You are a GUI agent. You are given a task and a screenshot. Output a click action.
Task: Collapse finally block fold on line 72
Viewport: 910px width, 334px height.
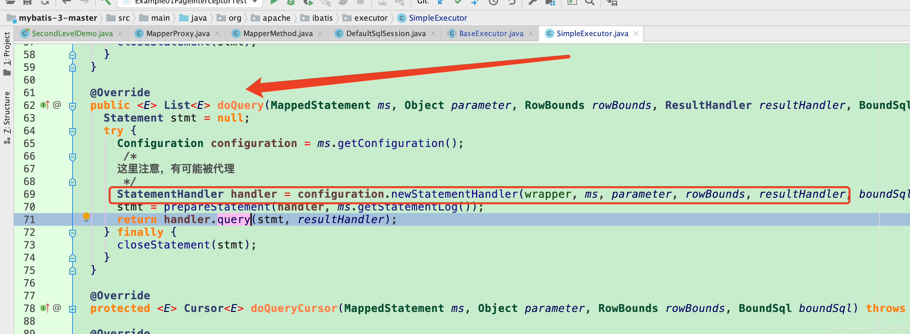click(x=73, y=233)
